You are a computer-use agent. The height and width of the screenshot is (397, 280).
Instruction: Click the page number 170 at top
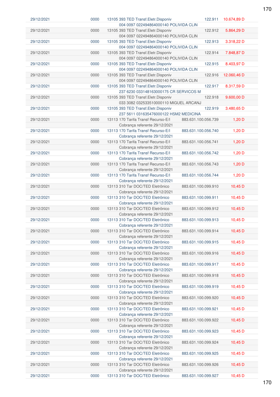[x=267, y=9]
